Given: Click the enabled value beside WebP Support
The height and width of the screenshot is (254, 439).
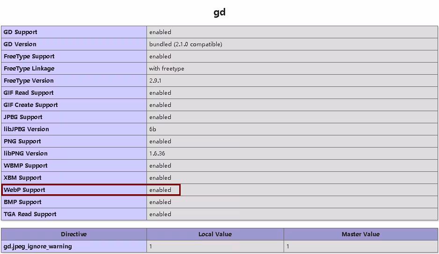Looking at the screenshot, I should [x=160, y=190].
